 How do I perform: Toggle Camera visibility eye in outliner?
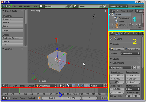[x=133, y=25]
